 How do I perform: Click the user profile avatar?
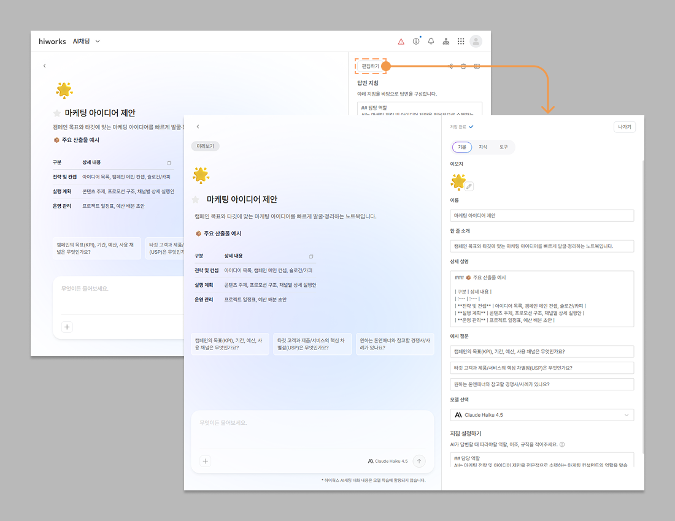(476, 42)
